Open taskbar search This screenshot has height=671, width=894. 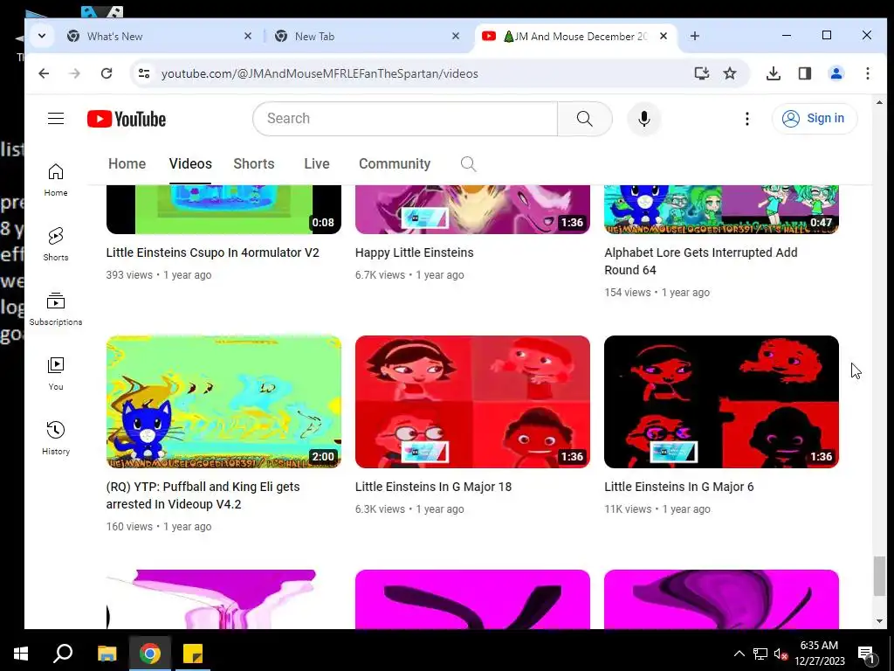tap(63, 654)
